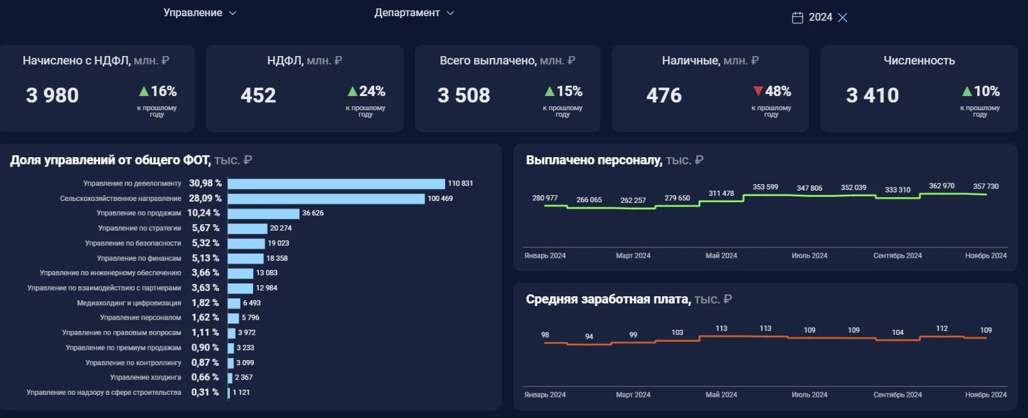The width and height of the screenshot is (1028, 418).
Task: Click the 10,24 % share value
Action: (204, 213)
